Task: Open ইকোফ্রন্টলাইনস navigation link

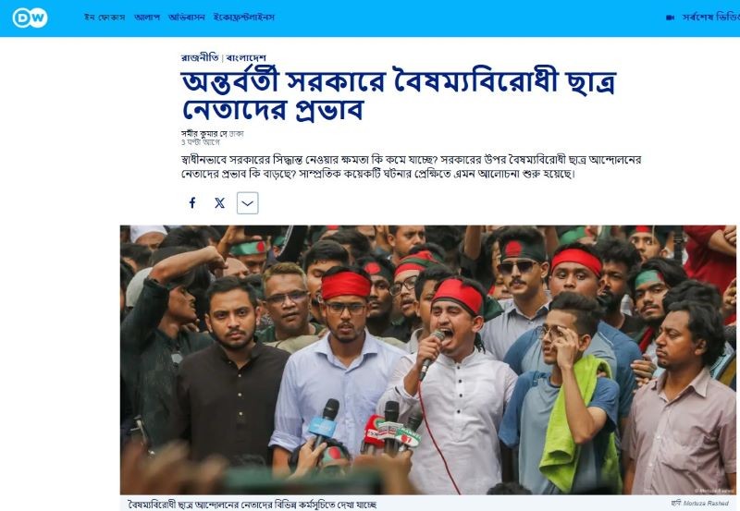Action: (243, 18)
